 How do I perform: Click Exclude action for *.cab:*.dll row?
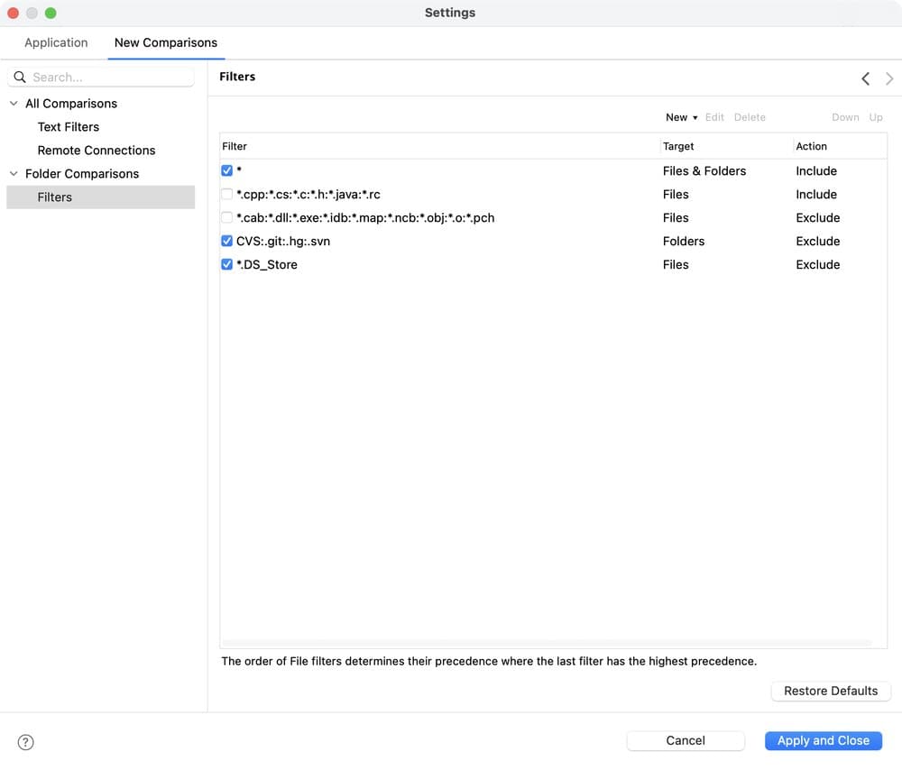click(x=817, y=218)
